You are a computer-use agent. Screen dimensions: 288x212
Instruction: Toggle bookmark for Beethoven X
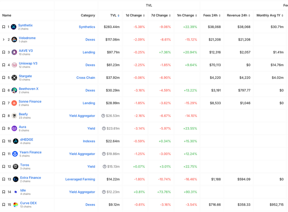[3, 90]
